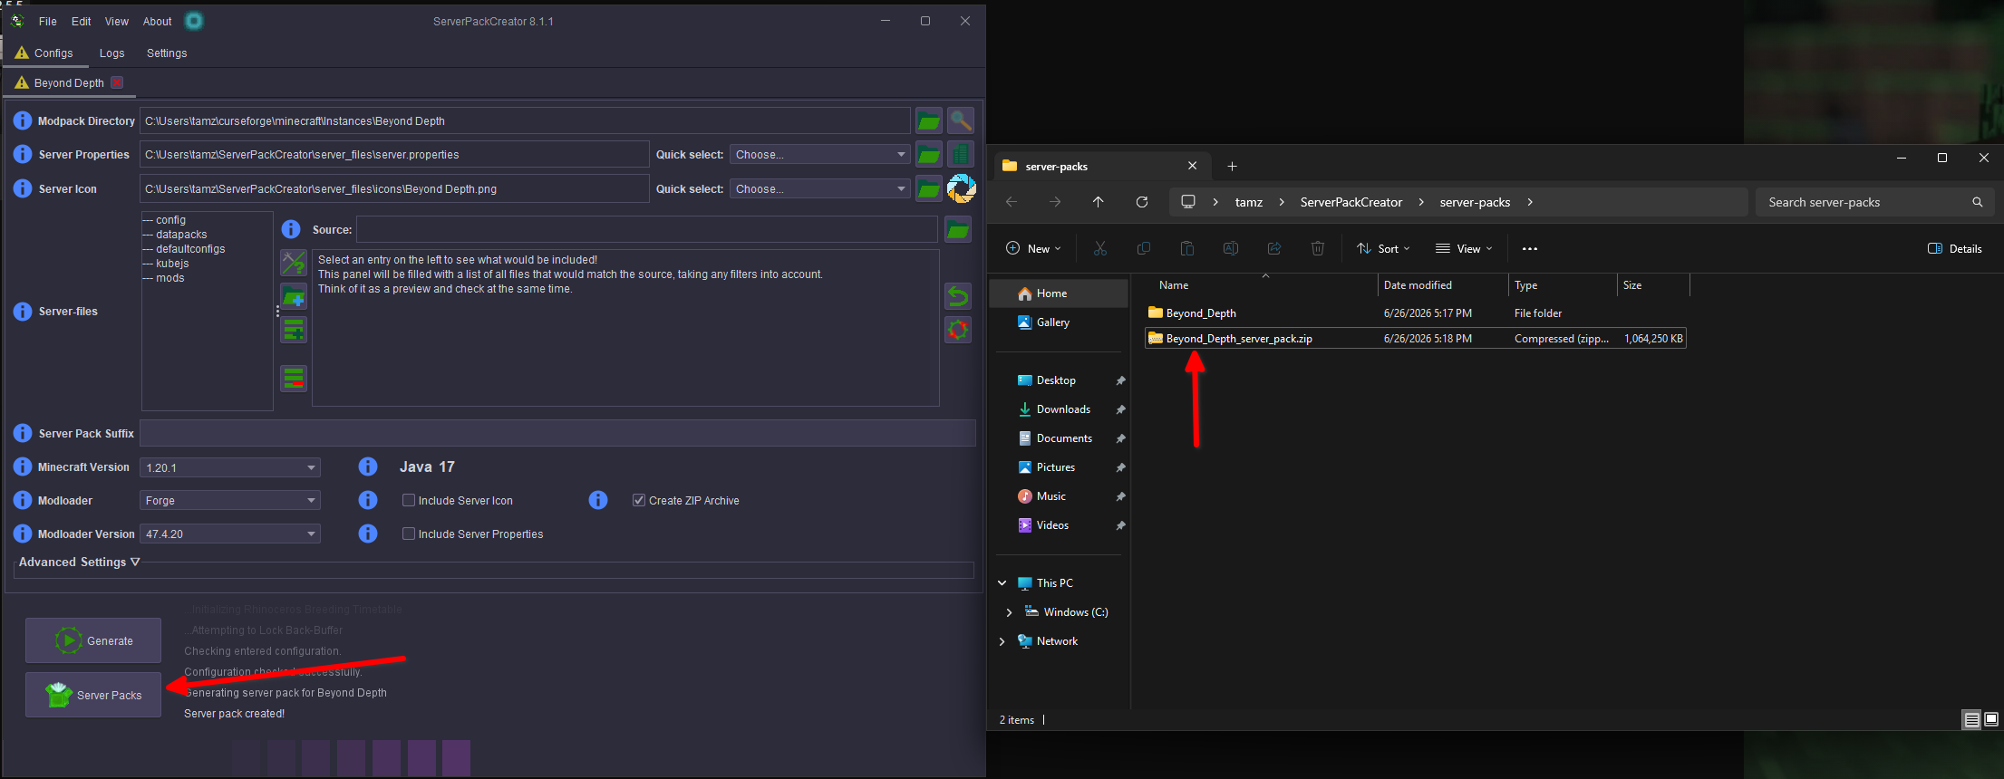This screenshot has width=2004, height=779.
Task: Collapse the This PC tree node
Action: pyautogui.click(x=1002, y=583)
